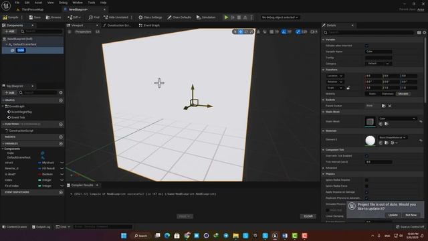Screen dimensions: 428x241
Task: Open the Find tool in toolbar
Action: pos(94,17)
